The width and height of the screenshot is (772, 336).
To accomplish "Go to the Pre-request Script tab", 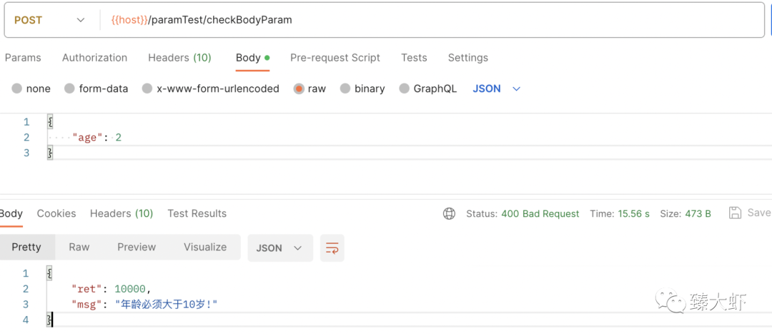I will [335, 58].
